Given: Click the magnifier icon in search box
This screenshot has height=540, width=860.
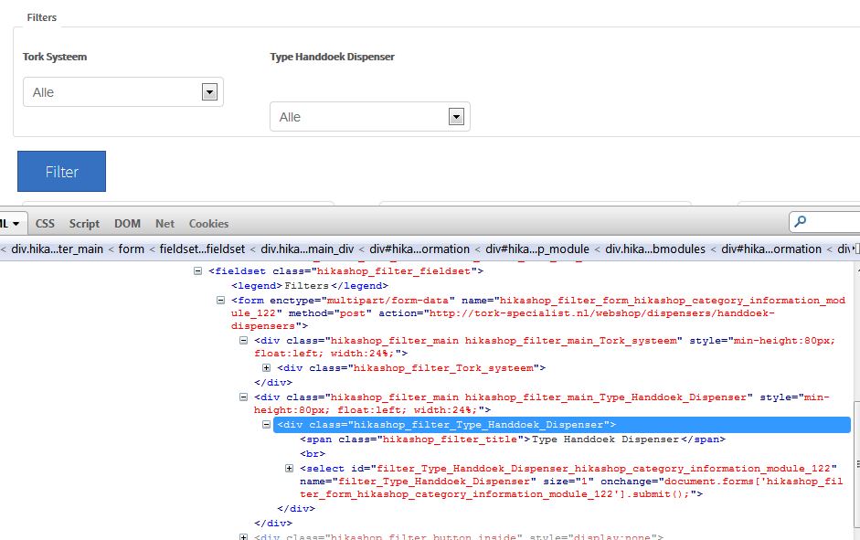Looking at the screenshot, I should (801, 222).
